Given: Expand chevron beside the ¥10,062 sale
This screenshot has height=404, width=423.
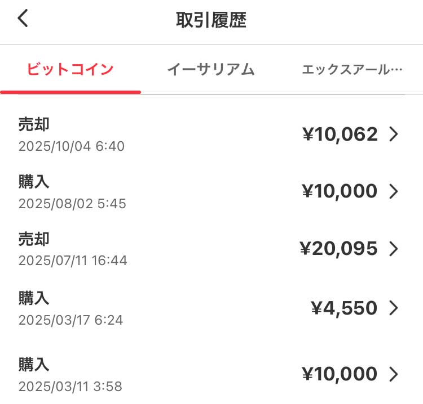Looking at the screenshot, I should [x=394, y=134].
